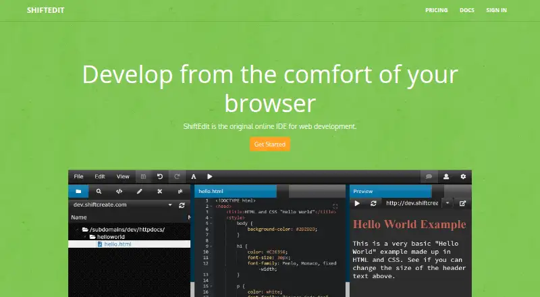Click the run play icon beside the A icon
The height and width of the screenshot is (297, 540).
[210, 176]
